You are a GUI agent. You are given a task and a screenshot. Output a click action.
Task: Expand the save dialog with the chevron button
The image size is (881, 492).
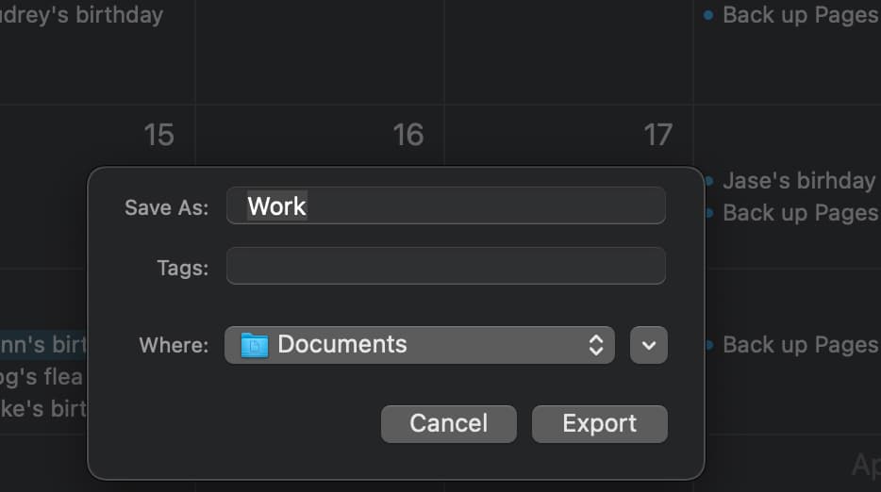point(649,345)
